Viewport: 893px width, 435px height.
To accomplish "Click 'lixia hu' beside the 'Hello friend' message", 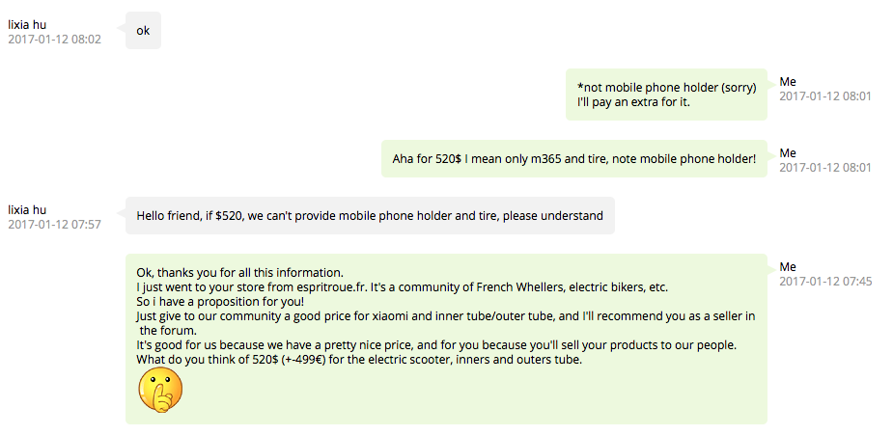I will [x=26, y=210].
